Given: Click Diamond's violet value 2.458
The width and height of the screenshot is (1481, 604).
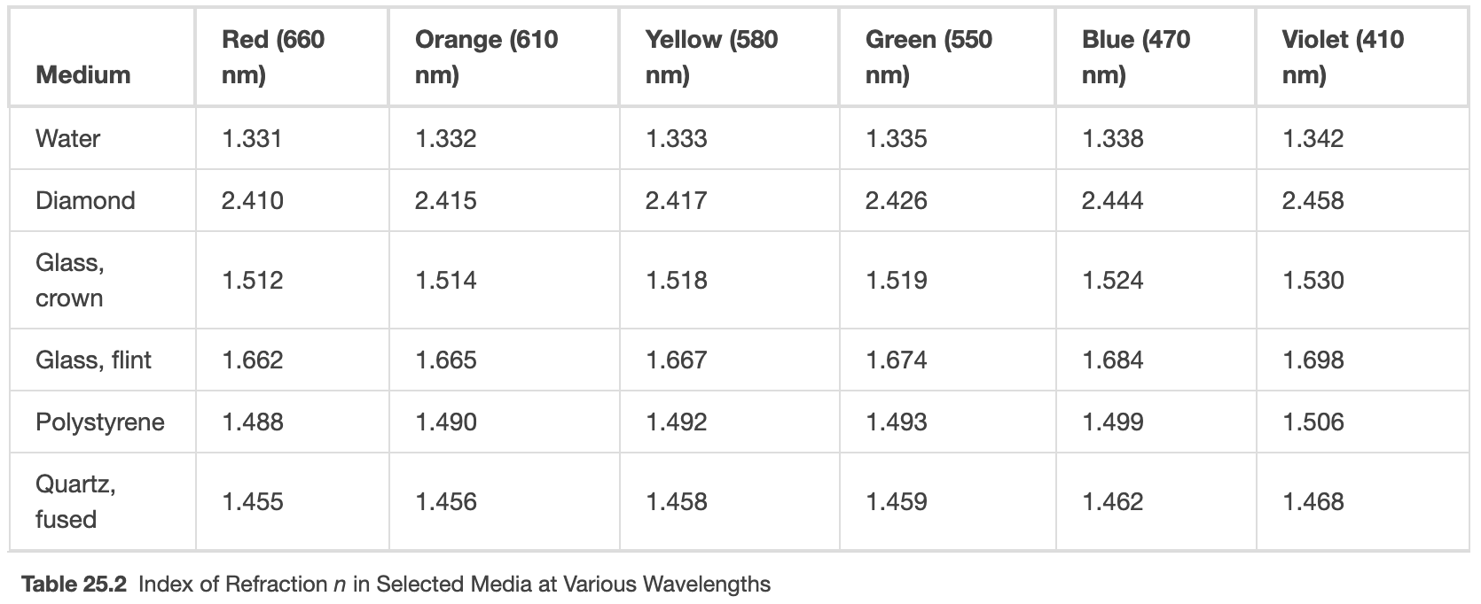Looking at the screenshot, I should click(1313, 200).
